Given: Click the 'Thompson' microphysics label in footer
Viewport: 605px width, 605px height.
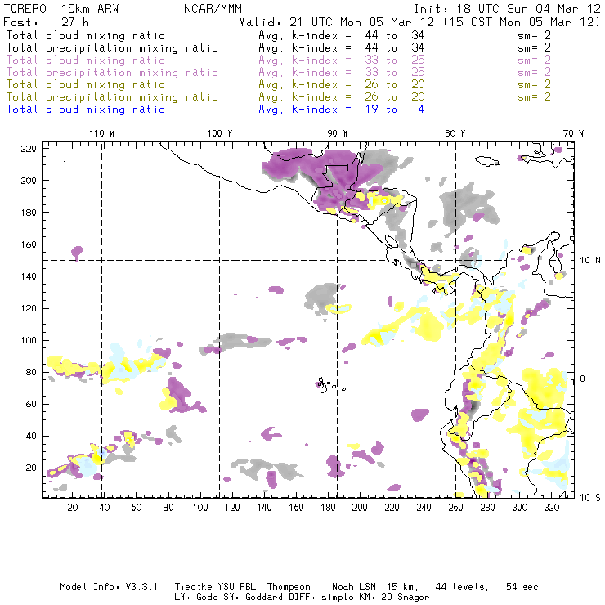Looking at the screenshot, I should click(289, 587).
